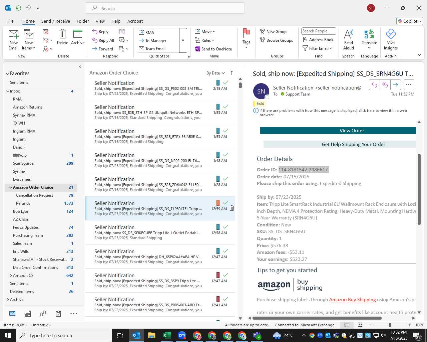
Task: Open the Purchasing Team folder
Action: [41, 235]
